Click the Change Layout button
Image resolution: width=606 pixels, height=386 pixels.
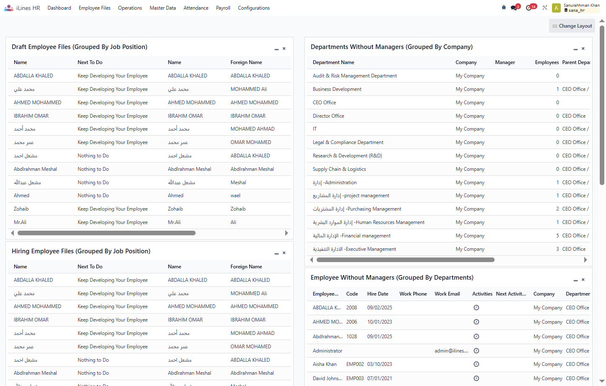pyautogui.click(x=572, y=26)
